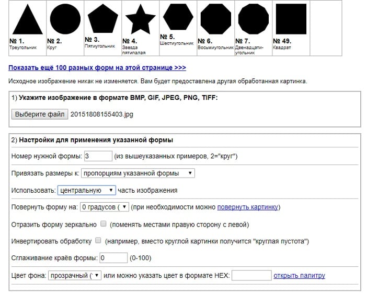
Task: Open the background color dropdown 'прозрачный'
Action: (x=74, y=275)
